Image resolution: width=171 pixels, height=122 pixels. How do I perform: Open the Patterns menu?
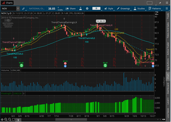pos(155,9)
